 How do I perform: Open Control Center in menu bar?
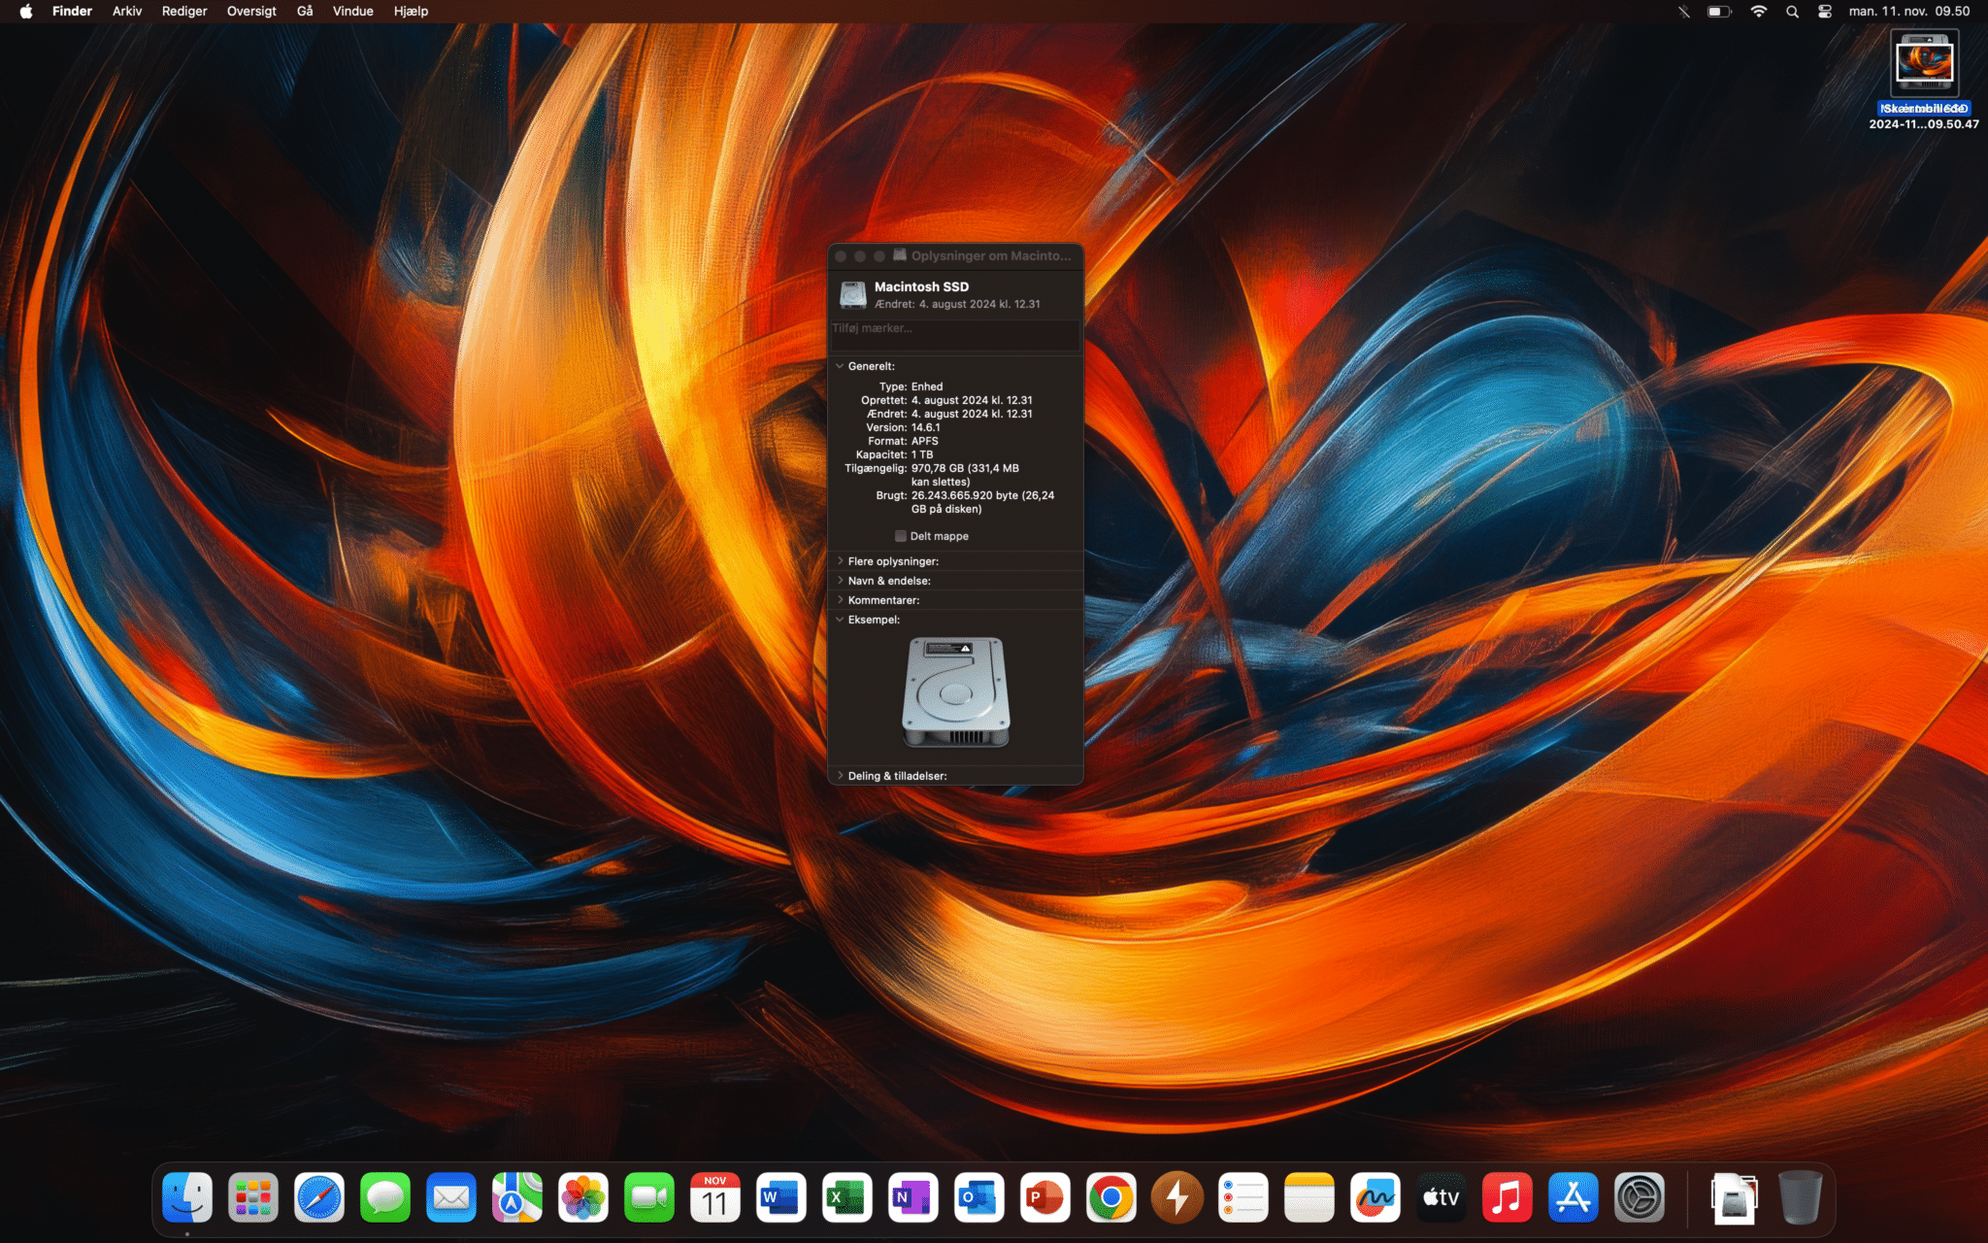[1825, 12]
